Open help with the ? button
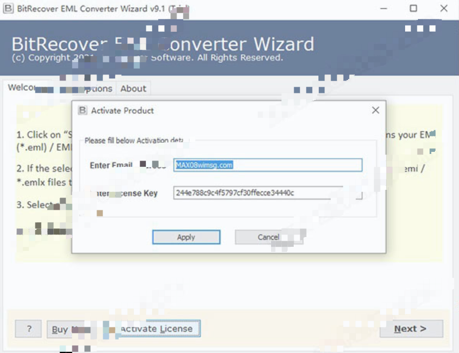 (x=28, y=329)
